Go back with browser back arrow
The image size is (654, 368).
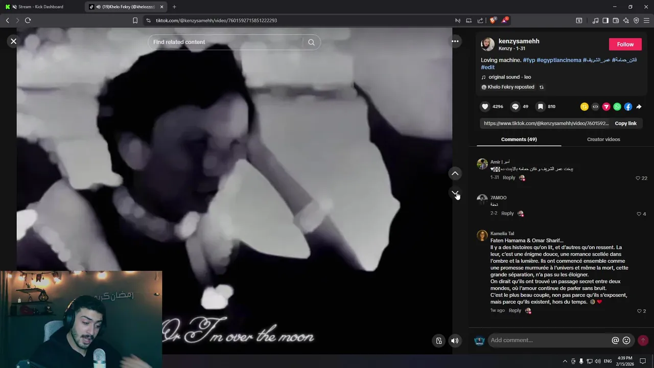click(x=7, y=20)
